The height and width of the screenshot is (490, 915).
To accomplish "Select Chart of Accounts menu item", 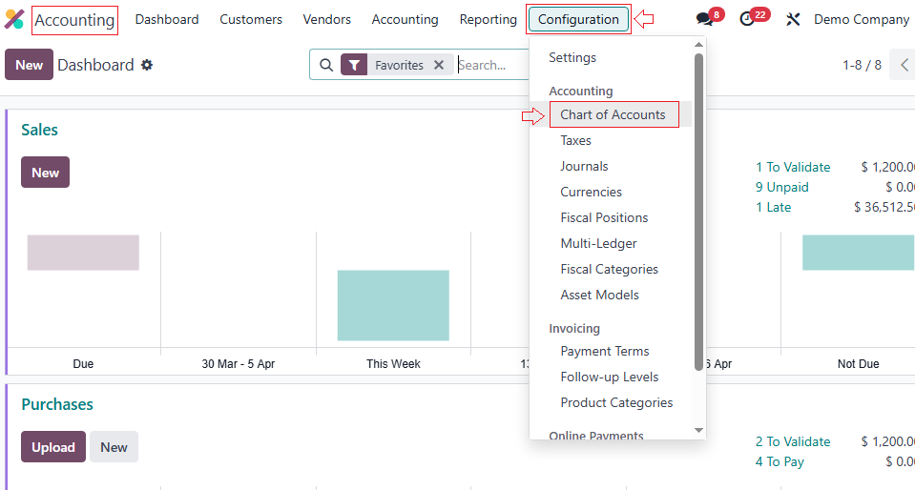I will coord(613,114).
